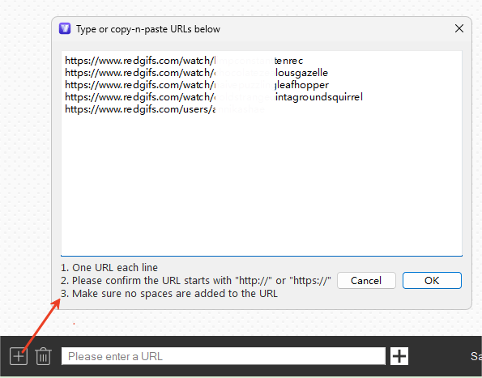Click the URL line ending in lousgazelle

click(196, 73)
